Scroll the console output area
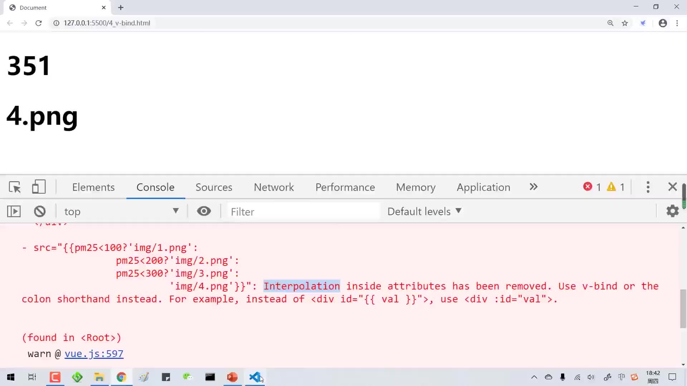This screenshot has height=386, width=687. (682, 293)
